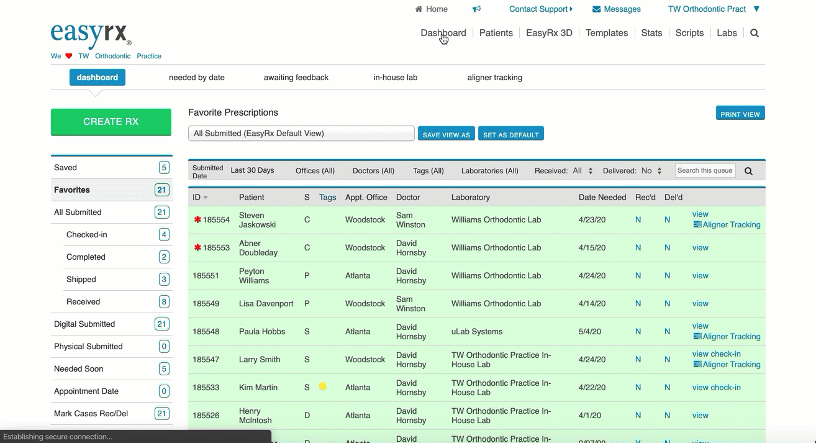
Task: Open Appointment Date sidebar item
Action: (111, 391)
